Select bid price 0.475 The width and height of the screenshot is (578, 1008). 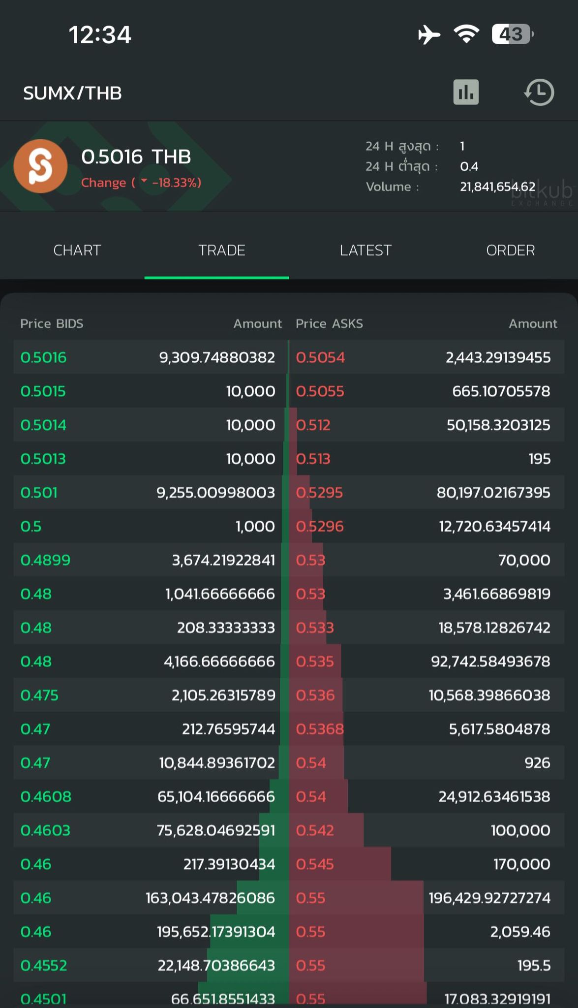pos(39,695)
